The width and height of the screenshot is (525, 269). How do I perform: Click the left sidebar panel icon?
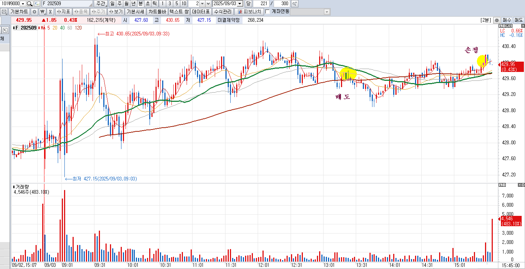(x=5, y=30)
